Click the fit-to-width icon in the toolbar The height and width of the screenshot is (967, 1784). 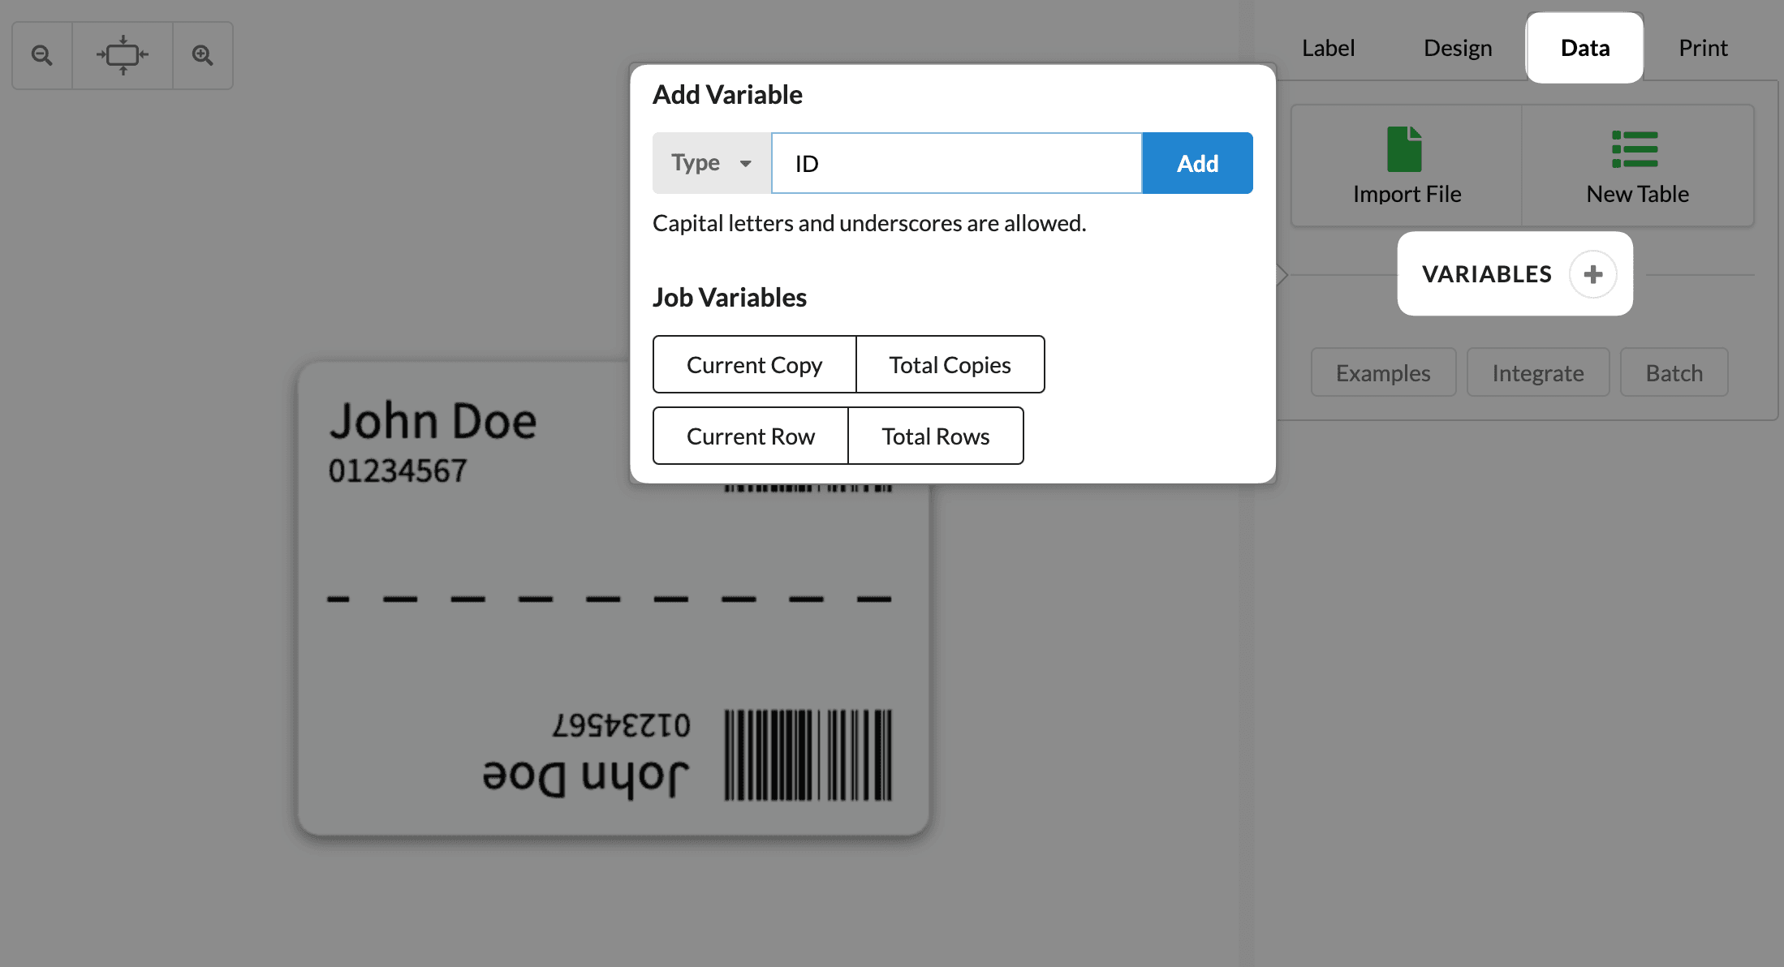[x=123, y=54]
